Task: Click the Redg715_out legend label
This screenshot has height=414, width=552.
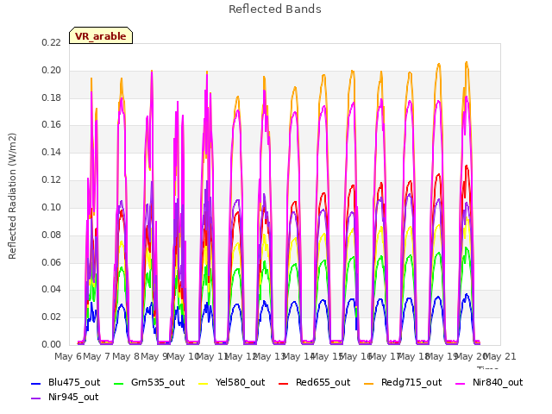Action: [x=411, y=383]
